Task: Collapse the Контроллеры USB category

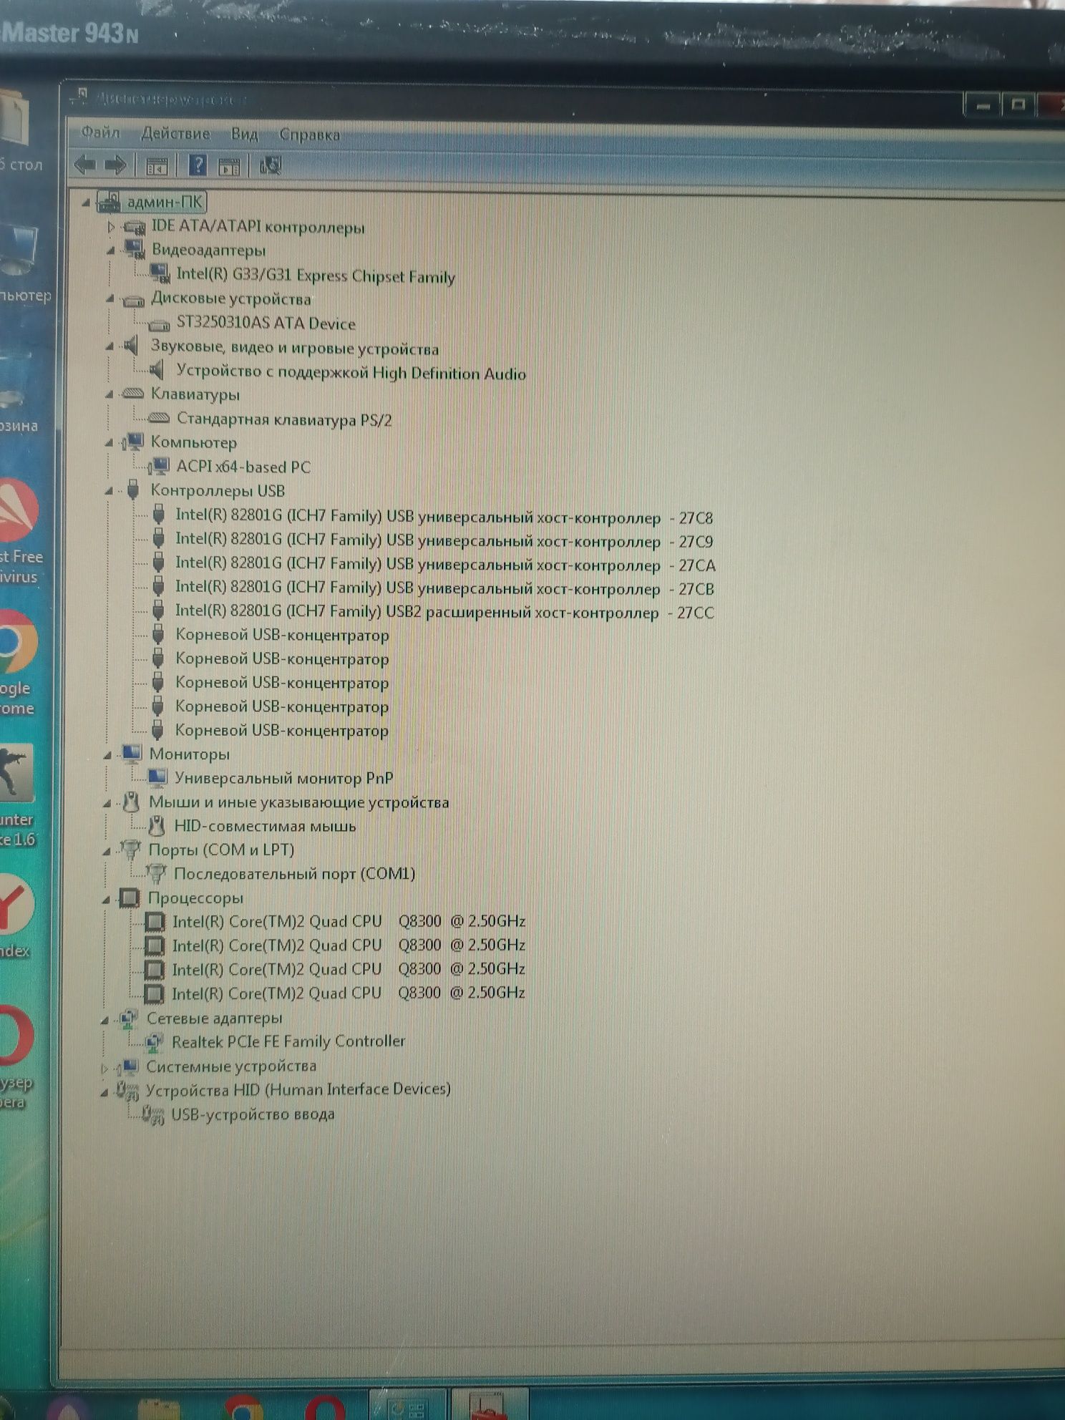Action: point(109,491)
